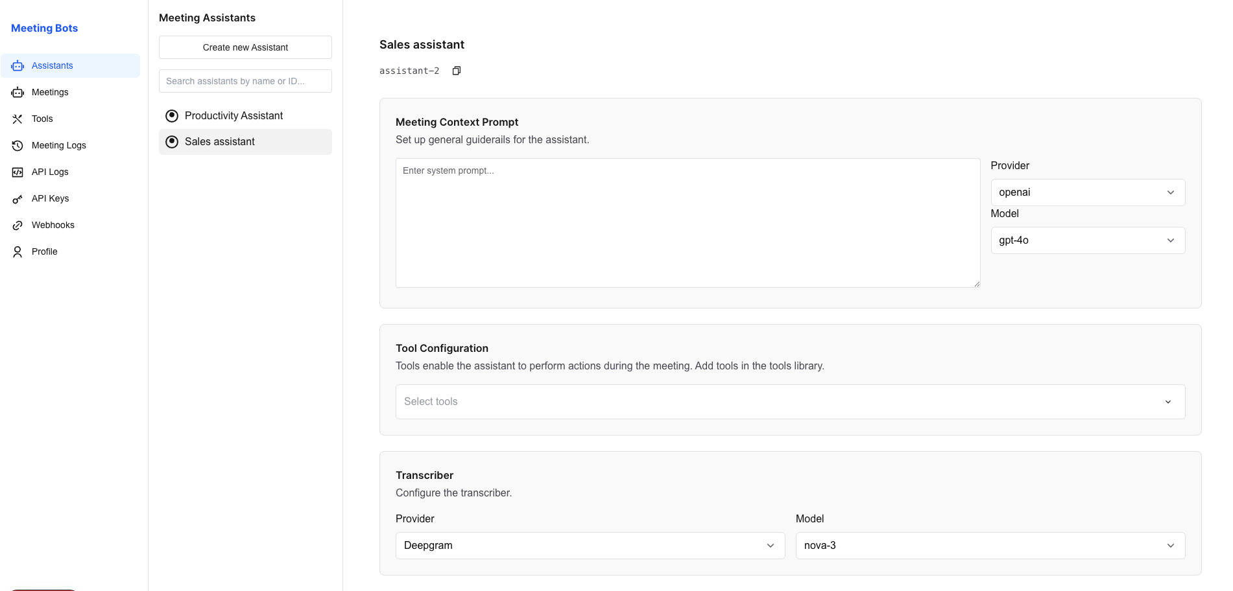Open the nova-3 transcriber Model dropdown
Viewport: 1233px width, 591px height.
tap(990, 546)
